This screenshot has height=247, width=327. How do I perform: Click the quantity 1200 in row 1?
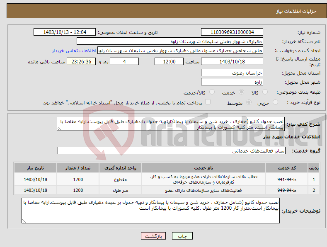pos(78,179)
